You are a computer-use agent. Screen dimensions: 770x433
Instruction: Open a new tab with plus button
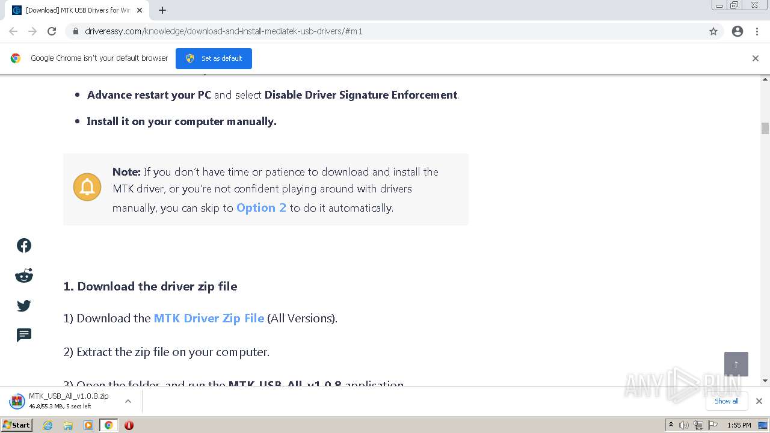tap(162, 10)
